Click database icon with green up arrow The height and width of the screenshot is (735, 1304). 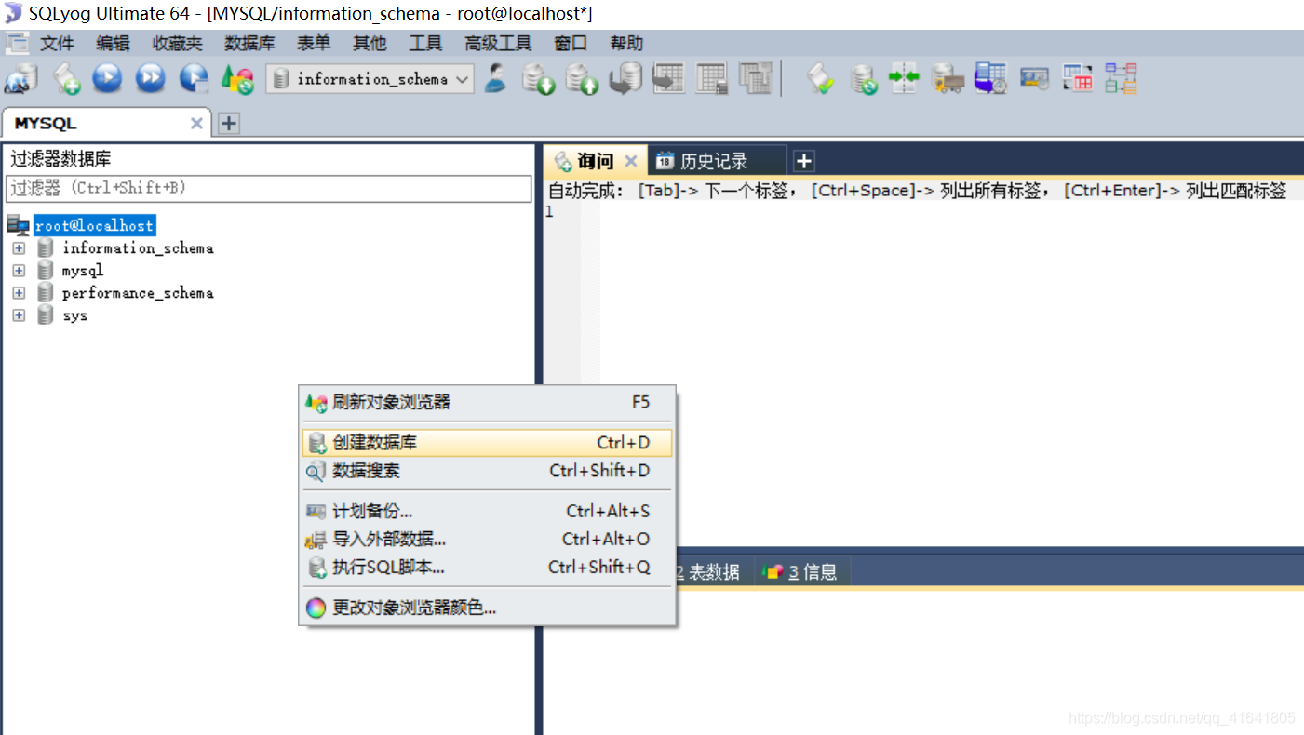click(x=583, y=79)
